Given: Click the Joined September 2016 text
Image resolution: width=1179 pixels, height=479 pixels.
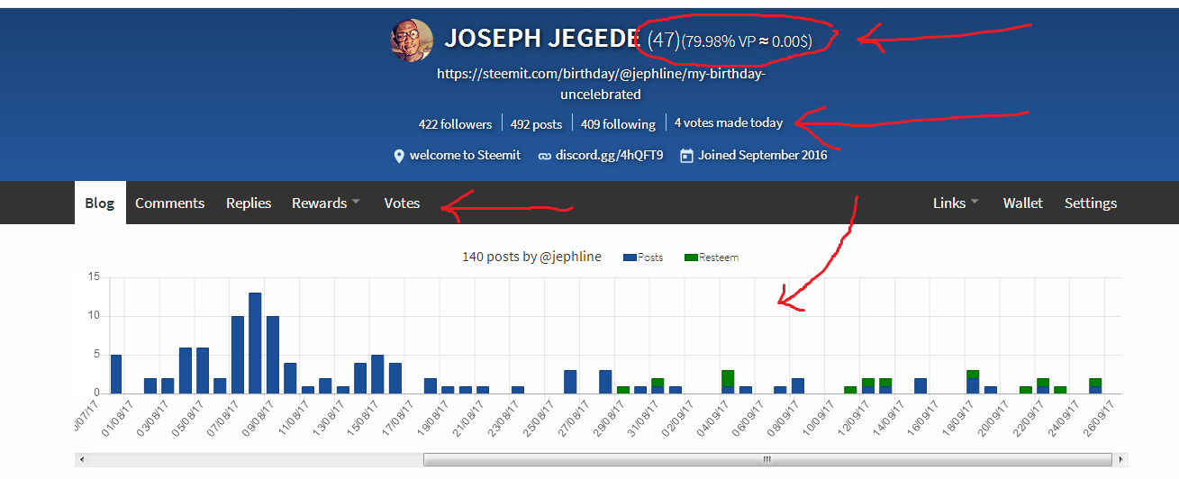Looking at the screenshot, I should (x=762, y=155).
